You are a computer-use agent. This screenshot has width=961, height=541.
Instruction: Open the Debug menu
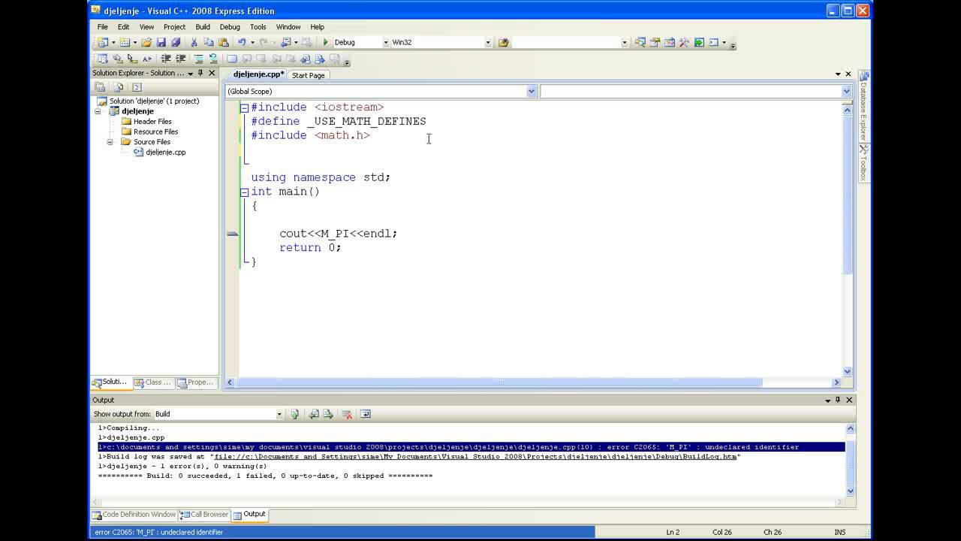[x=230, y=27]
